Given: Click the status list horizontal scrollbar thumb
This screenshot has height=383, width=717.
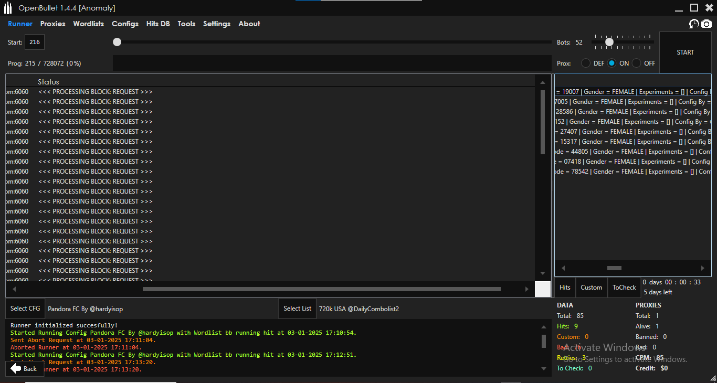Looking at the screenshot, I should (x=321, y=289).
